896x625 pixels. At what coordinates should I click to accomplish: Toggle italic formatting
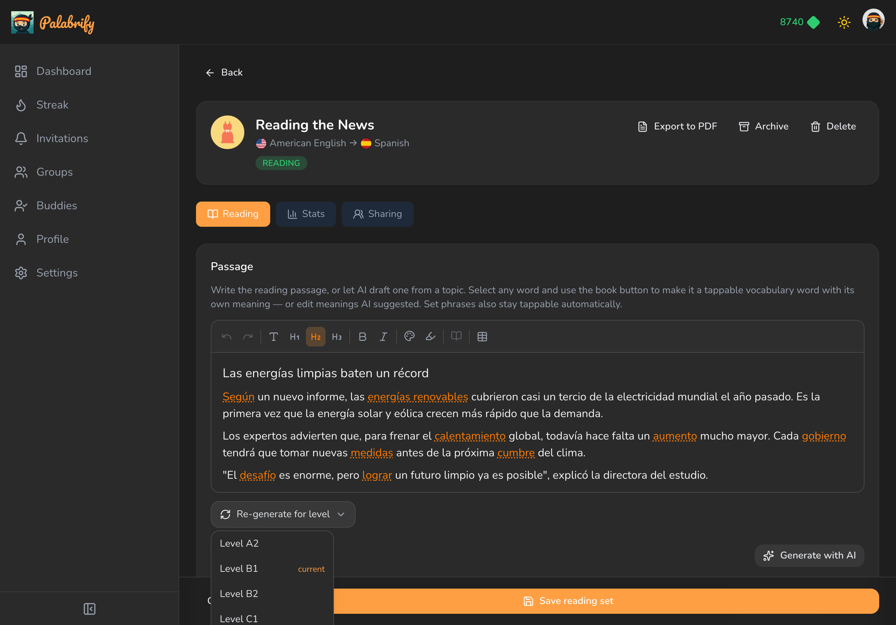click(384, 337)
